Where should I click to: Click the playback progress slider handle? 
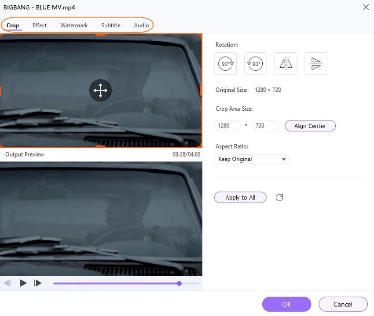(x=179, y=283)
